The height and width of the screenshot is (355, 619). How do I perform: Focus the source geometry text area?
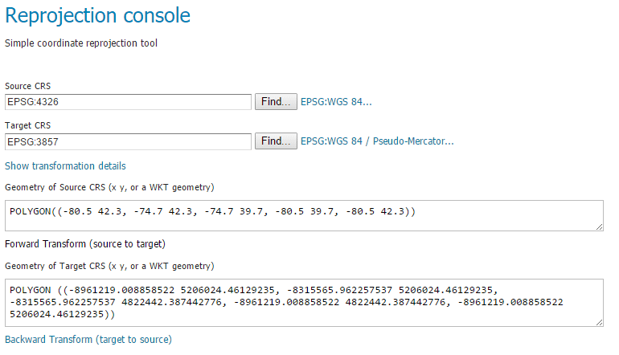pyautogui.click(x=304, y=215)
